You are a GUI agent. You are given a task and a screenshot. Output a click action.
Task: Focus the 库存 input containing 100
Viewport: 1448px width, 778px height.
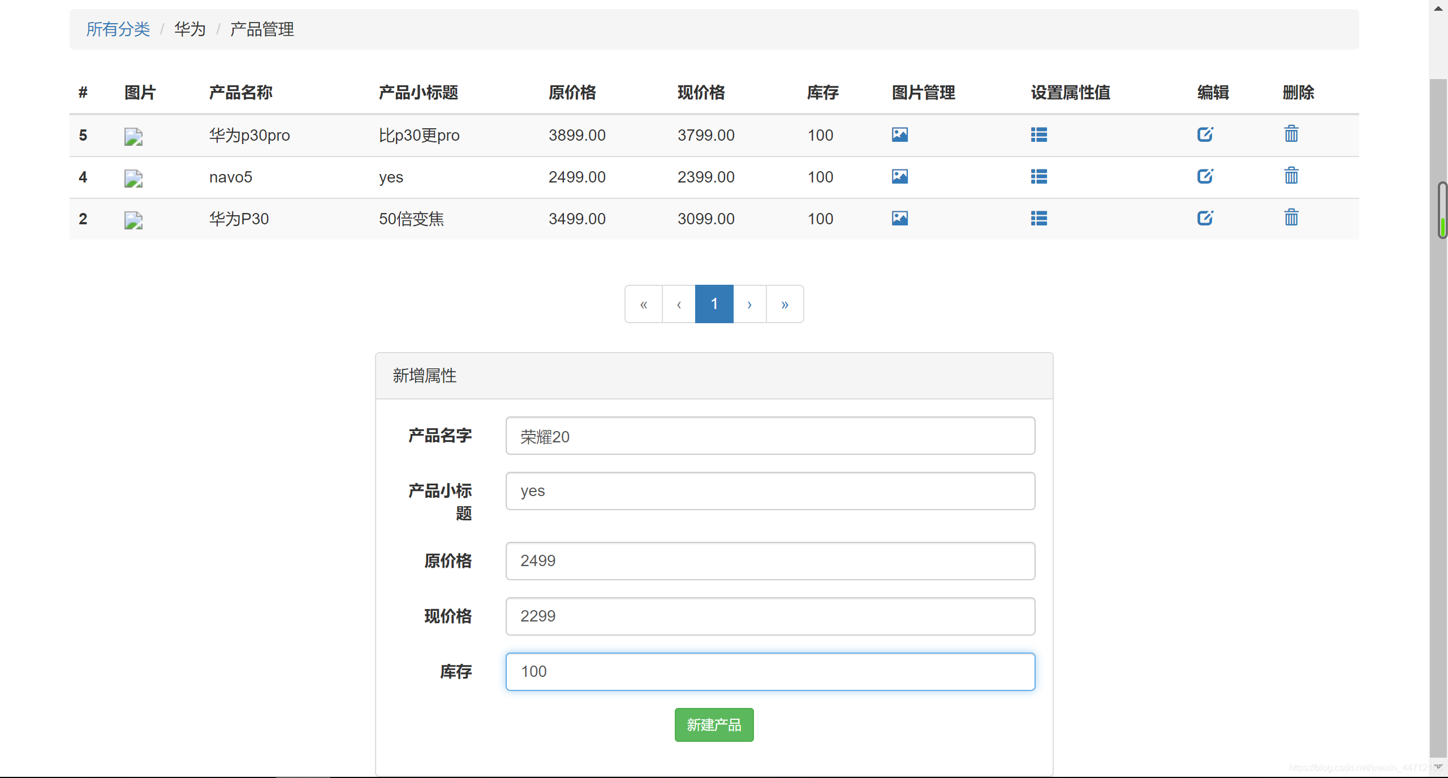click(x=770, y=672)
